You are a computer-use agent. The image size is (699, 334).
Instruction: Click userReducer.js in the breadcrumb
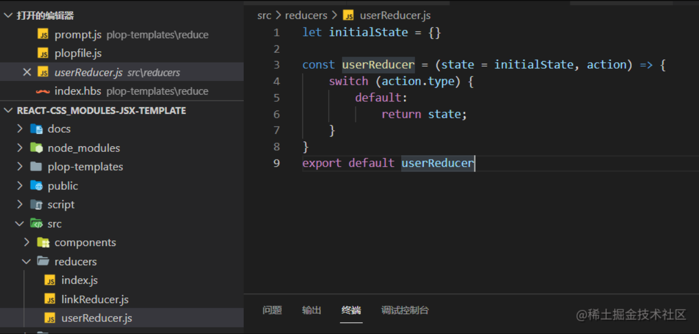point(395,15)
